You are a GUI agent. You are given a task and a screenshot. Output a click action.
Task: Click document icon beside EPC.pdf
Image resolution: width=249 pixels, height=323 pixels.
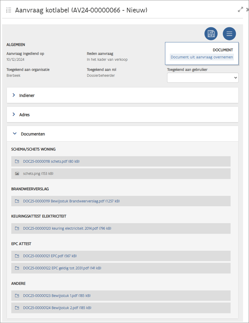pos(17,256)
